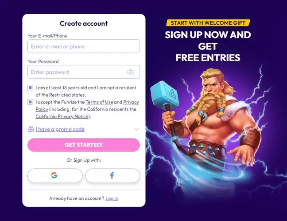The width and height of the screenshot is (287, 221).
Task: Click the GET STARTED! button
Action: point(84,145)
